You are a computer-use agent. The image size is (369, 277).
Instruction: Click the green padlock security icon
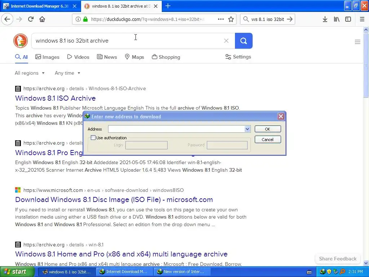point(85,19)
